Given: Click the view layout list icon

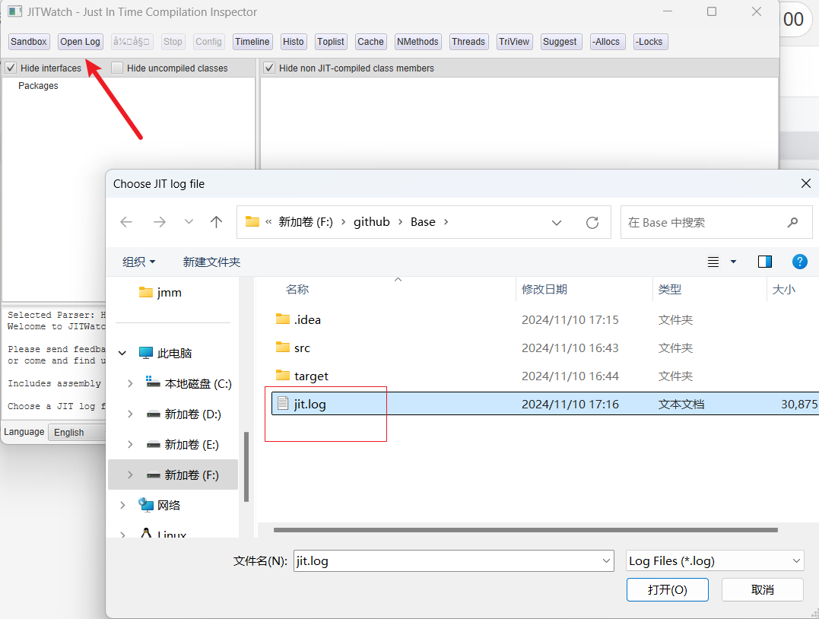Looking at the screenshot, I should click(x=713, y=262).
